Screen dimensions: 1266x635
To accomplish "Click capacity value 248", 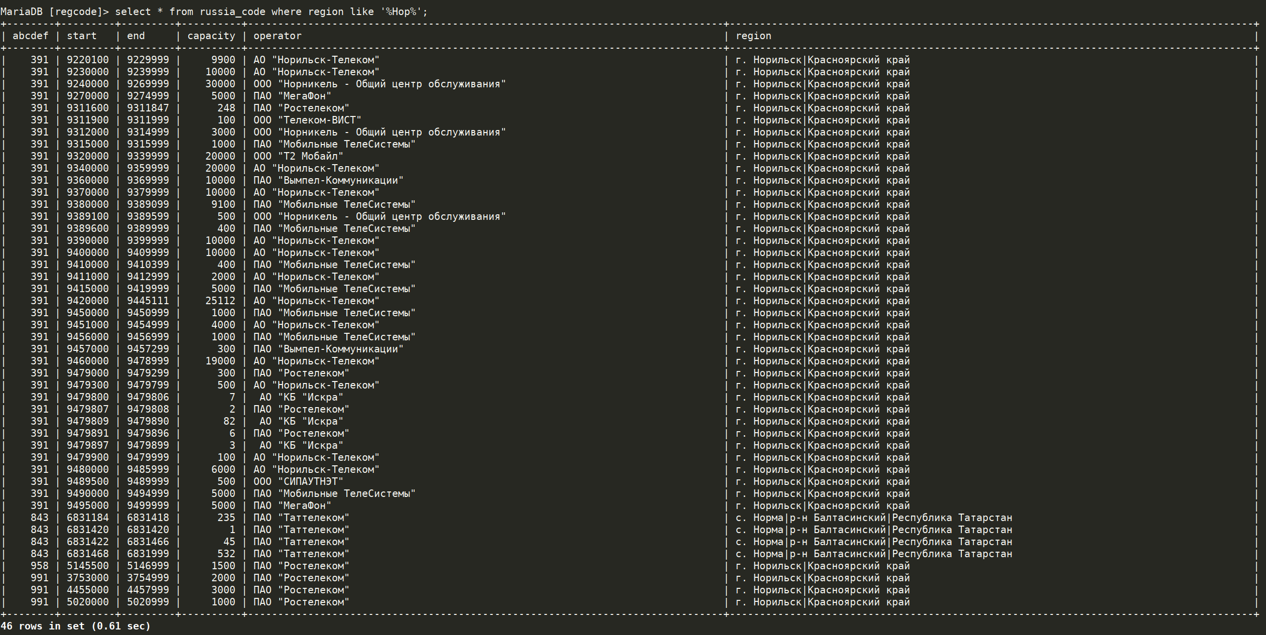I will (x=226, y=108).
